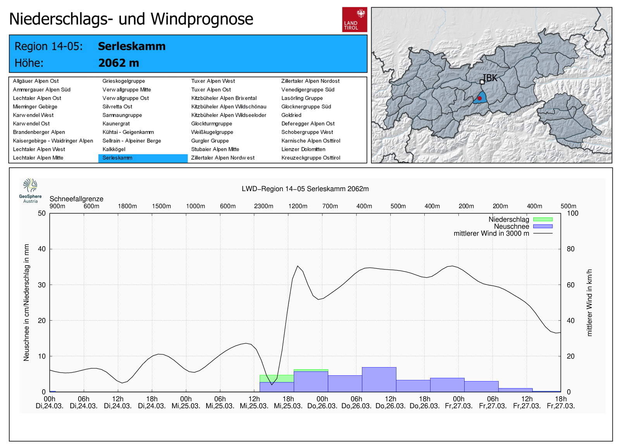Click the Land Tirol logo

click(354, 19)
